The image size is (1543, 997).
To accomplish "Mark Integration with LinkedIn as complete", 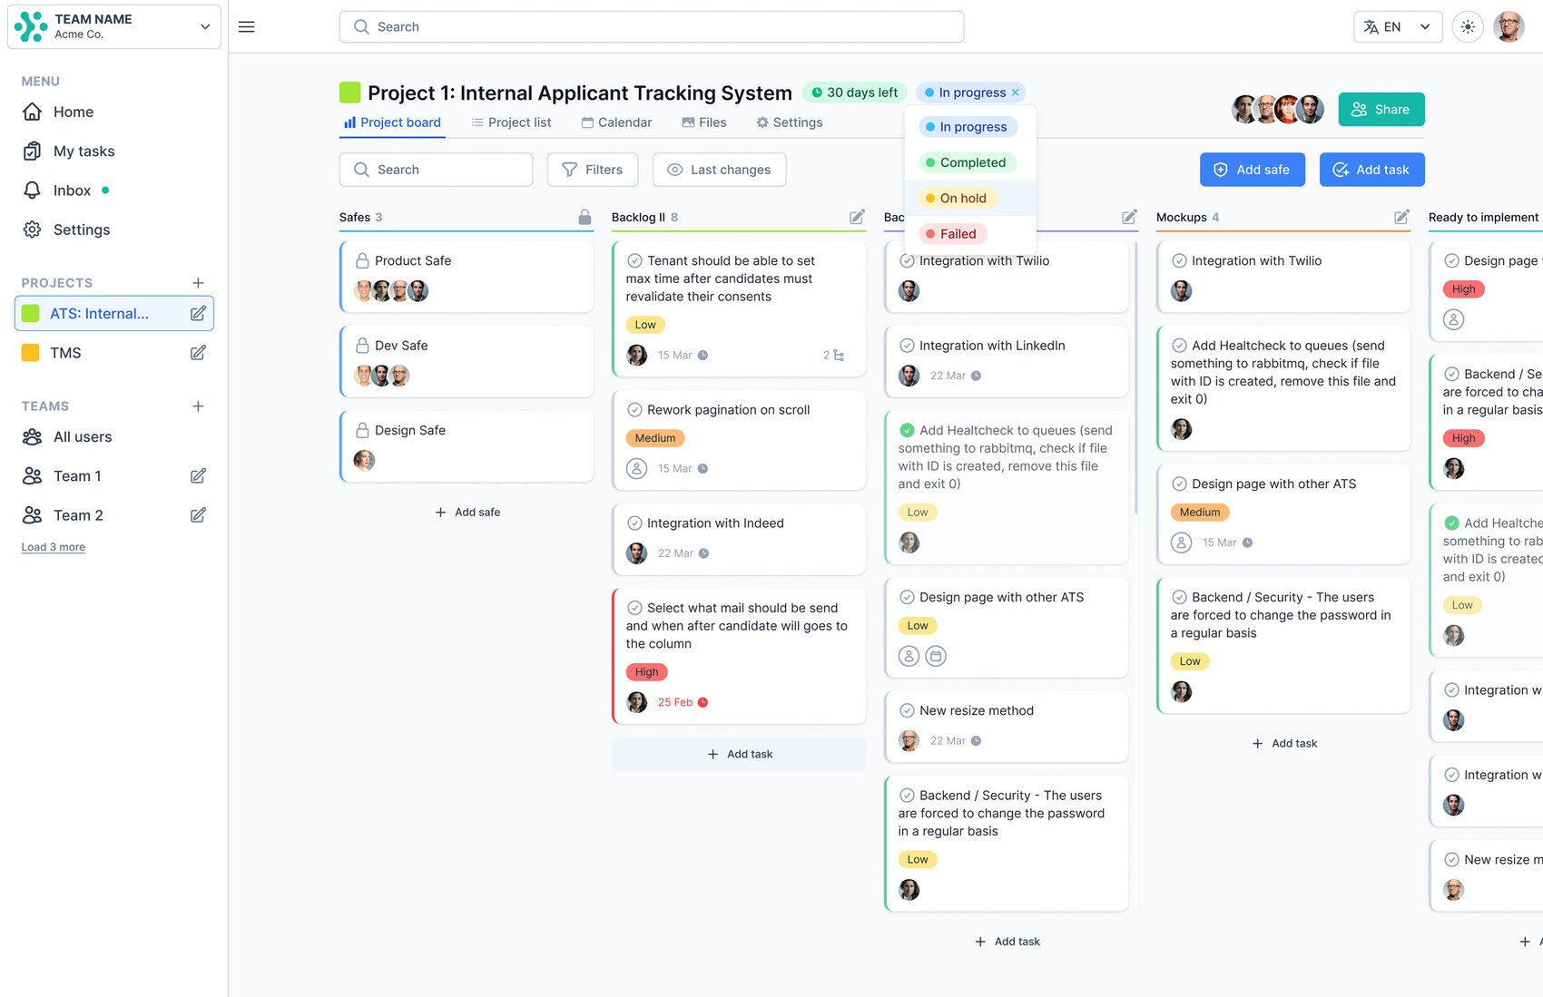I will click(907, 346).
